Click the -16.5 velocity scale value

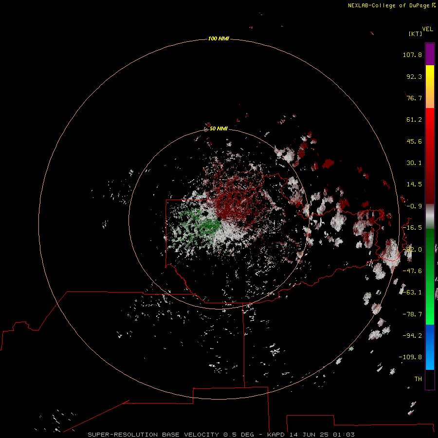coord(412,228)
